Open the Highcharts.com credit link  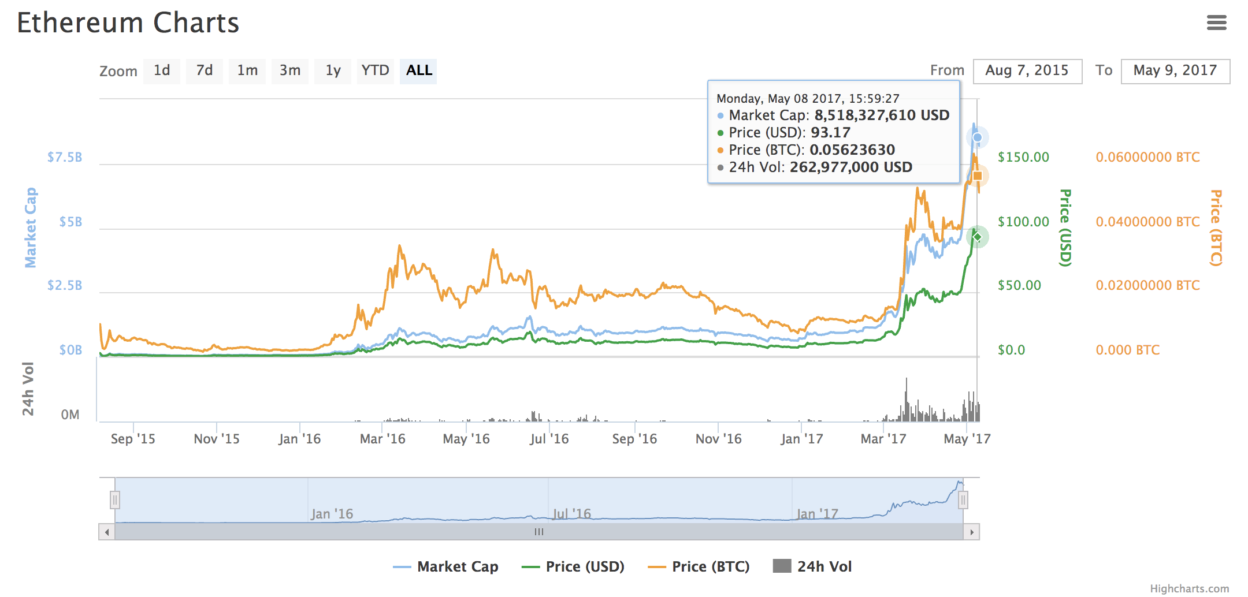1189,588
